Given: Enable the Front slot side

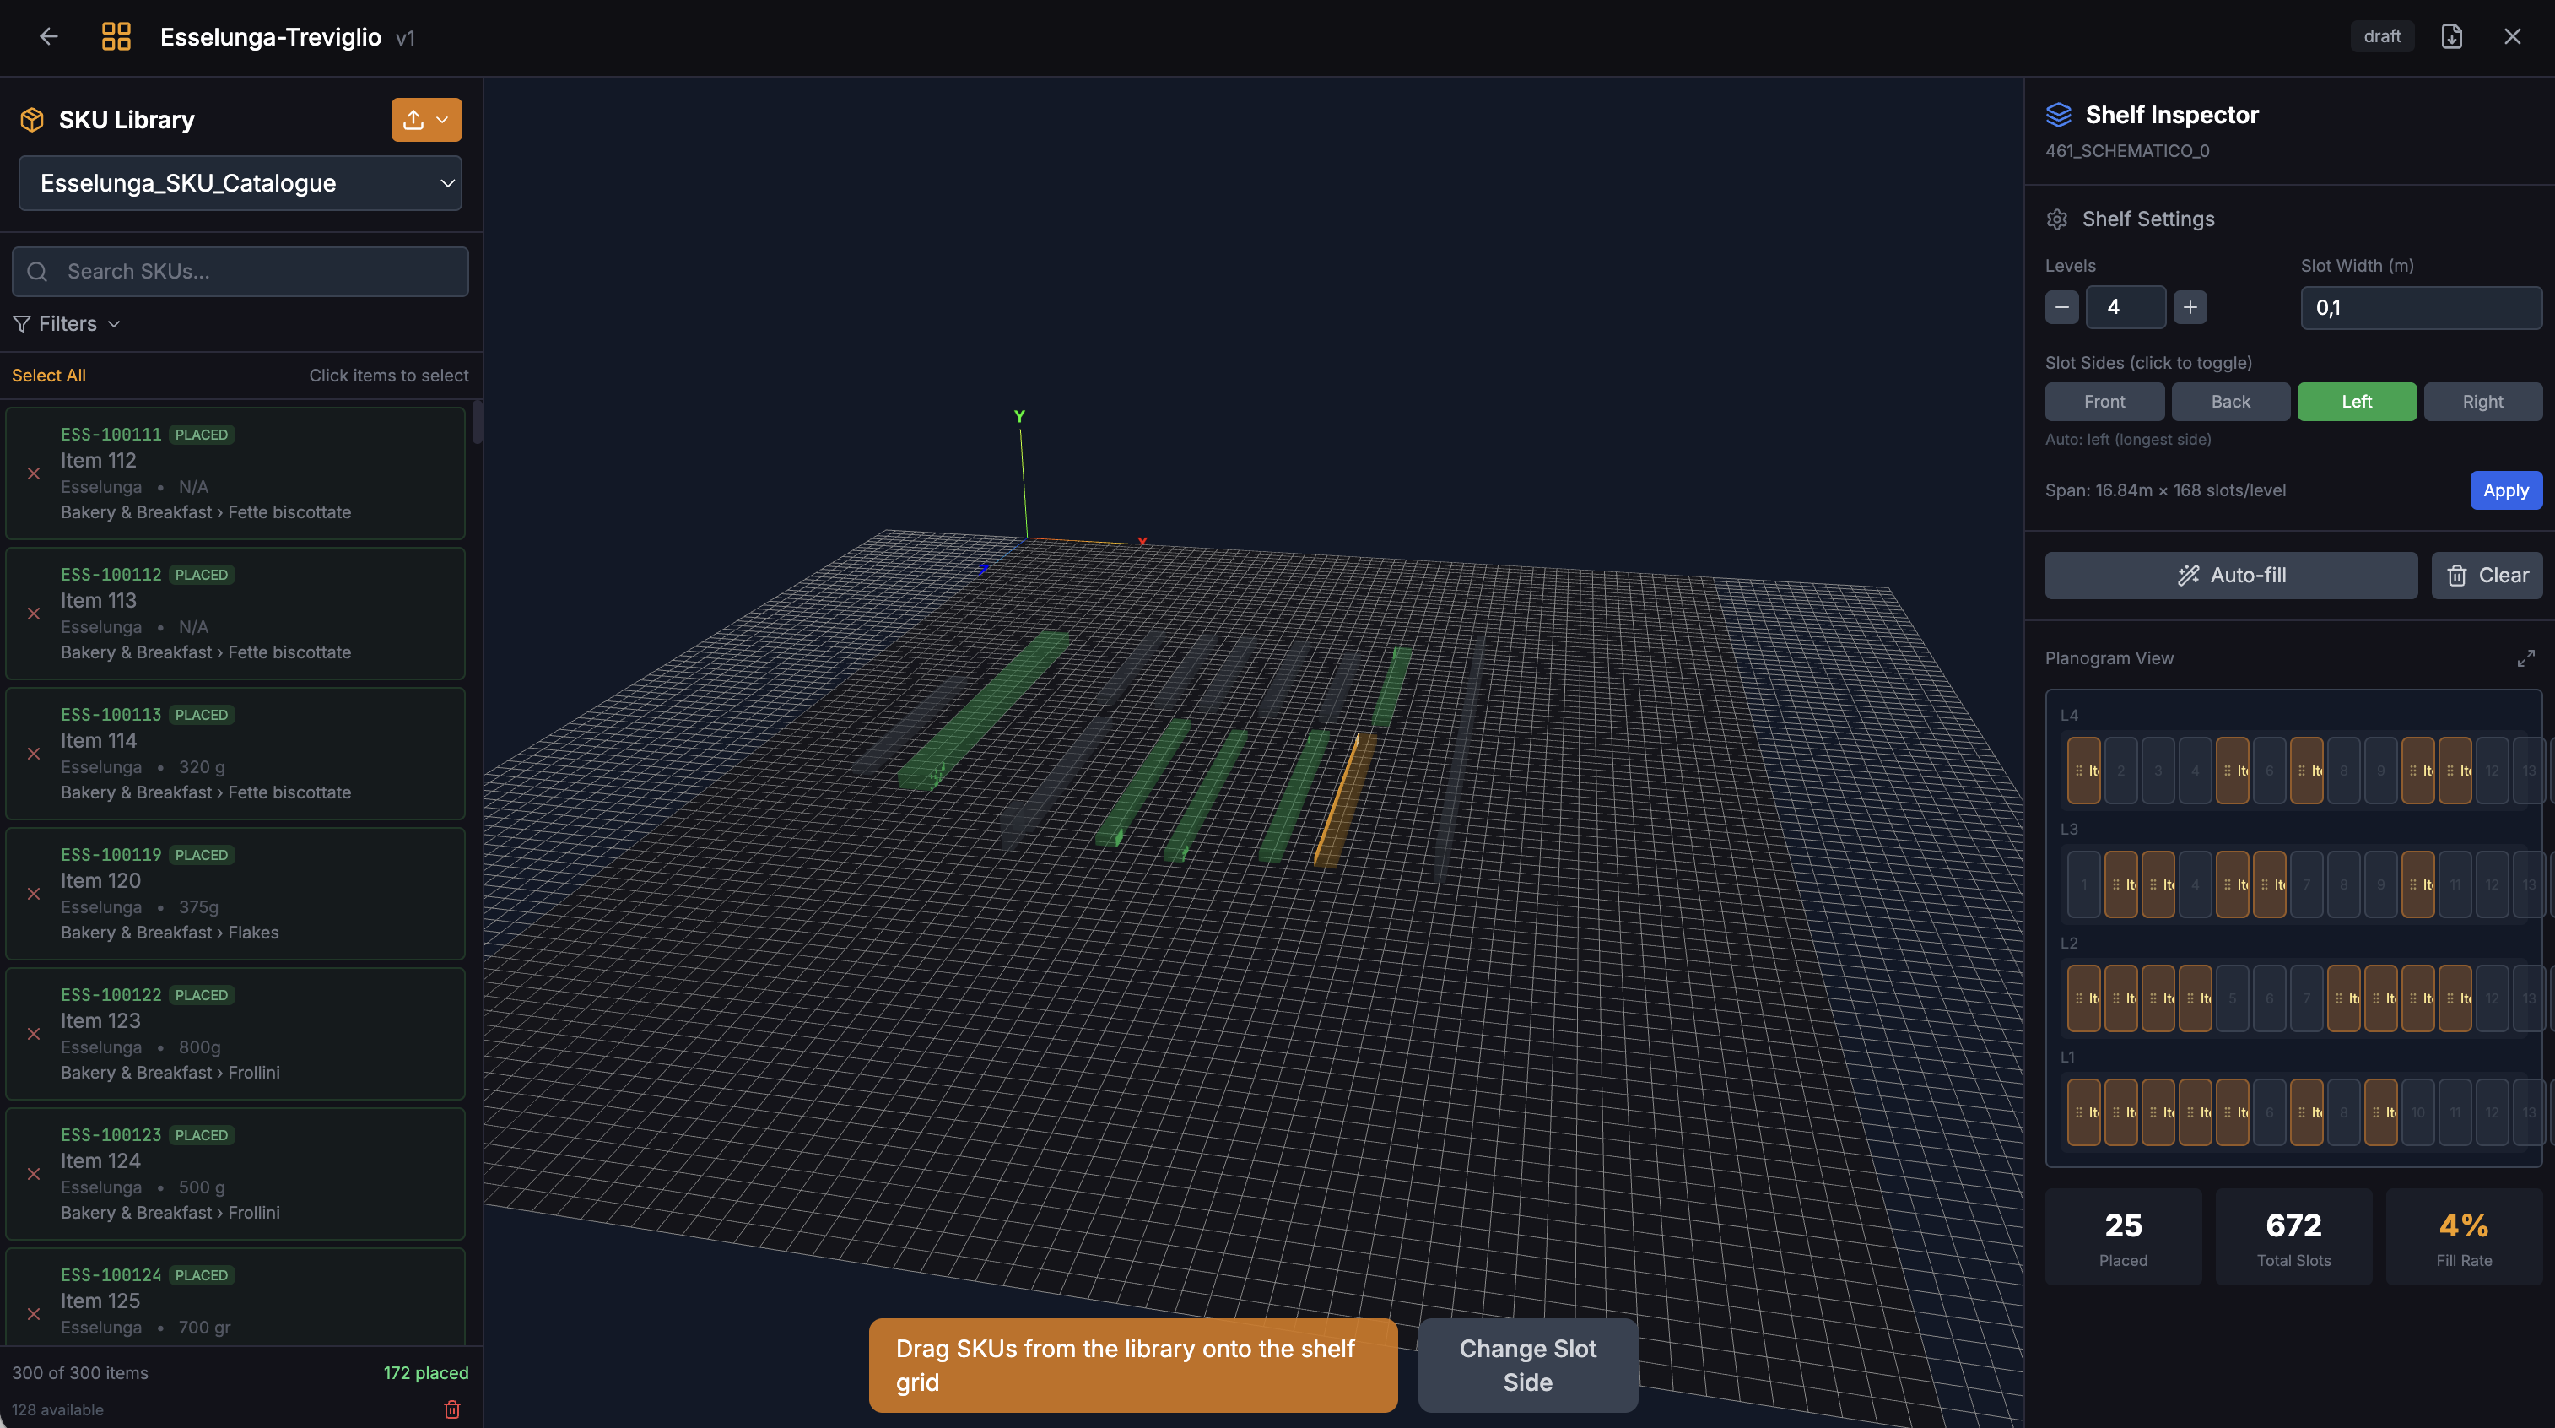Looking at the screenshot, I should pos(2104,401).
